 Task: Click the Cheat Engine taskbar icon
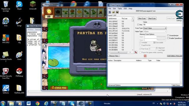(x=81, y=103)
